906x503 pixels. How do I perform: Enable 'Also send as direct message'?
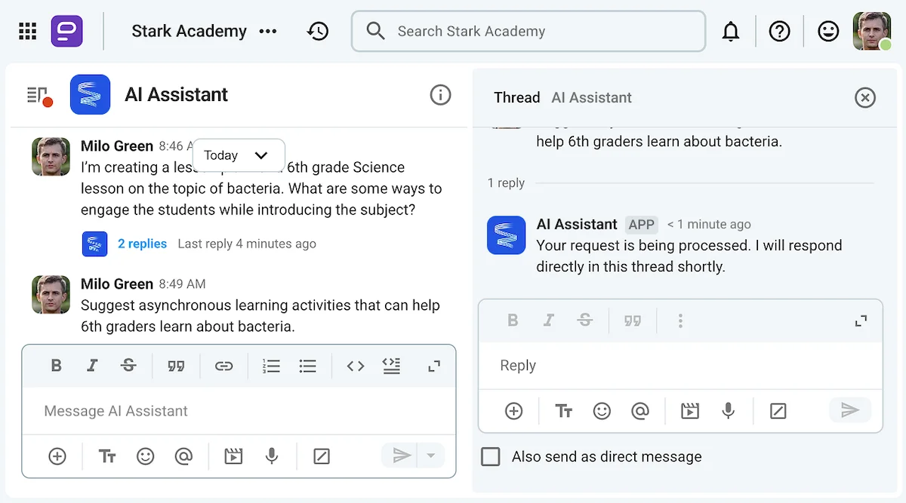click(490, 456)
